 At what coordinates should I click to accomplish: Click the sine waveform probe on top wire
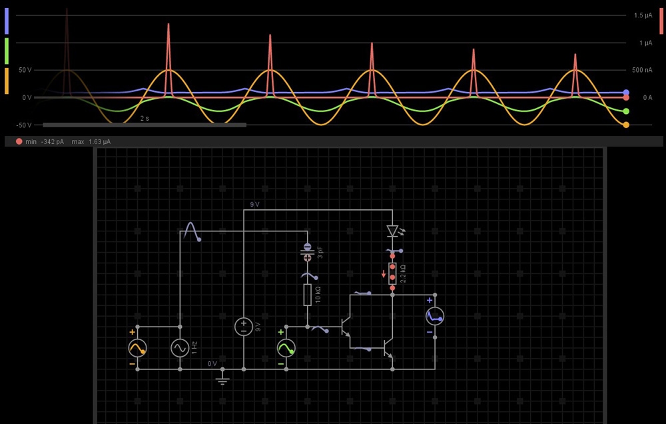(191, 231)
